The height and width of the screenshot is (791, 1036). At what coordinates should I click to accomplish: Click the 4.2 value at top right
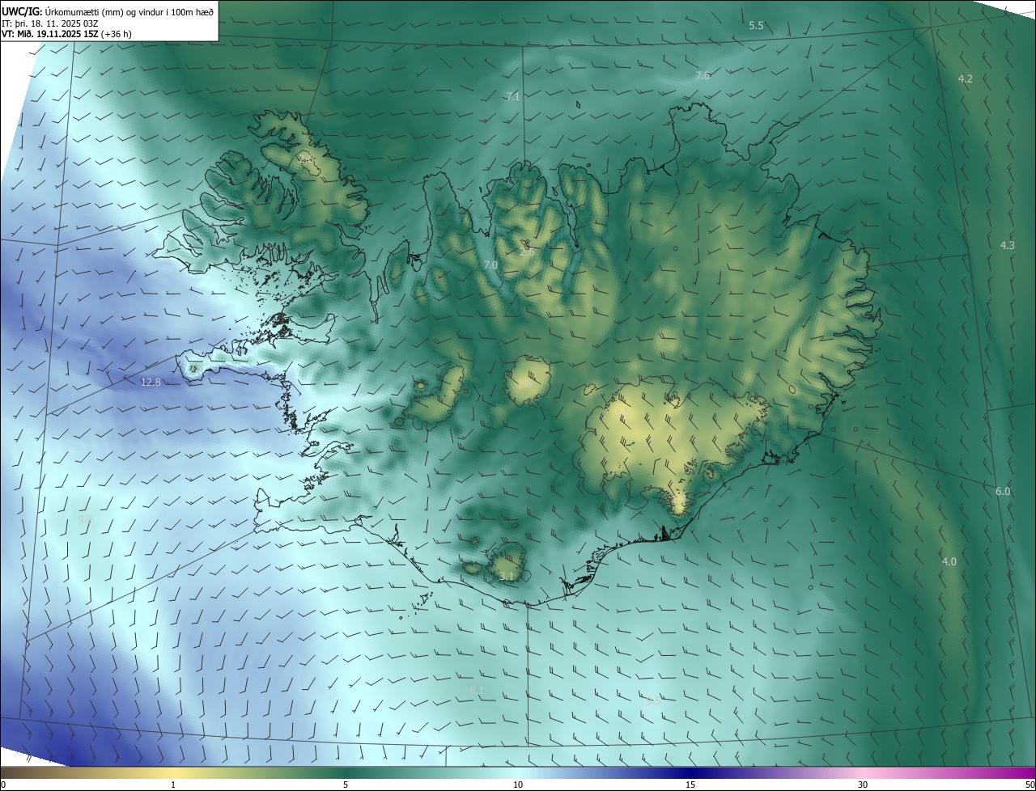[x=965, y=78]
